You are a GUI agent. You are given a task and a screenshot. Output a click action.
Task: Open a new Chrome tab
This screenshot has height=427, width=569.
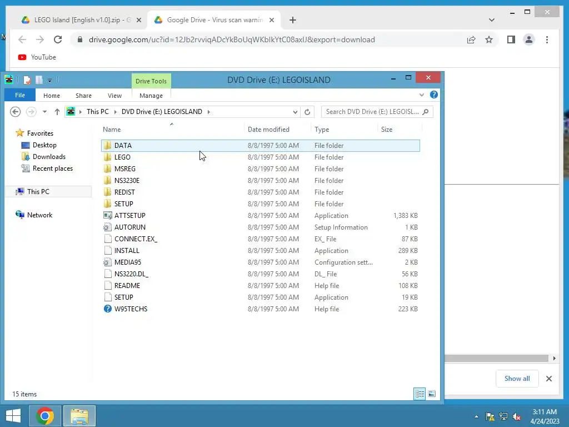click(x=293, y=20)
